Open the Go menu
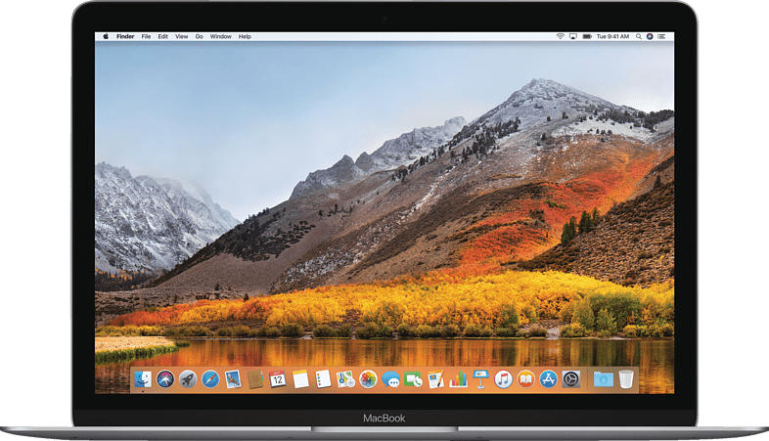The image size is (769, 441). tap(200, 36)
